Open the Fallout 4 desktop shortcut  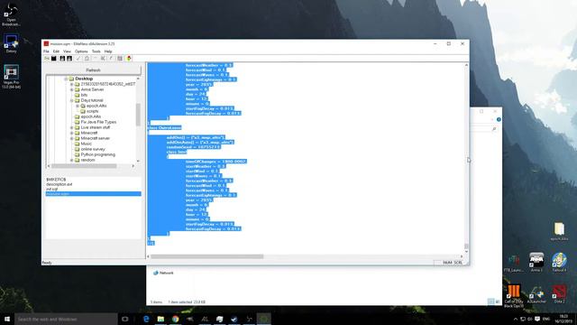559,263
